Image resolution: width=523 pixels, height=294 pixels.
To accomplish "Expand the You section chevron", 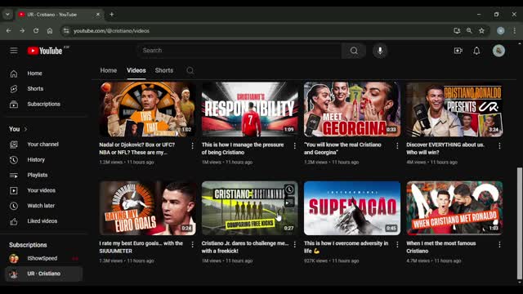I will (x=25, y=129).
